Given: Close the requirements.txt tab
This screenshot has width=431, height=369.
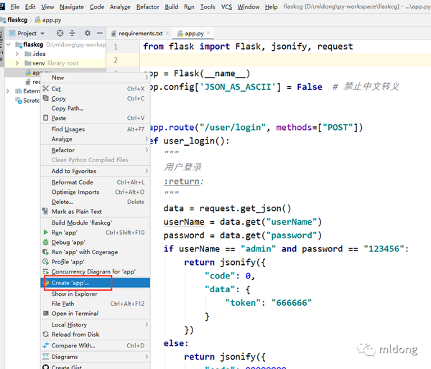Looking at the screenshot, I should 167,33.
